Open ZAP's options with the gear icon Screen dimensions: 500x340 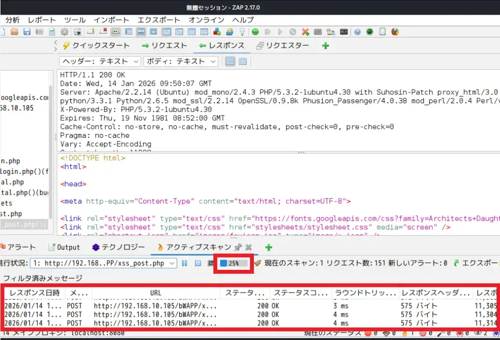point(64,32)
